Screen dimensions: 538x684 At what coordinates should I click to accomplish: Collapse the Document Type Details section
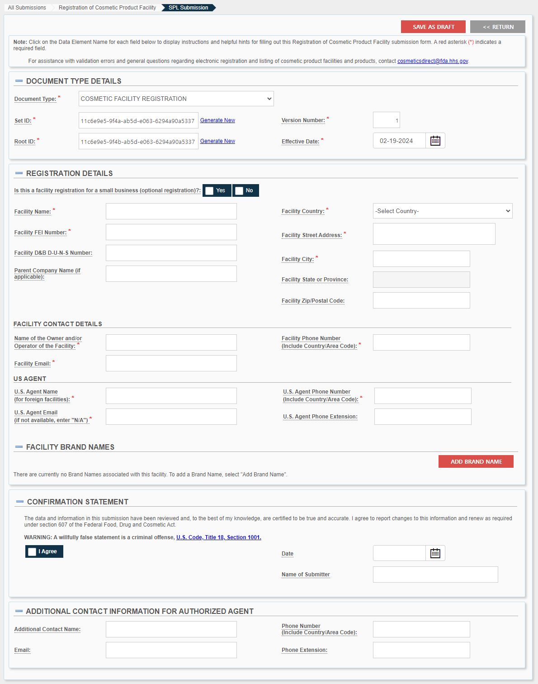(x=19, y=81)
